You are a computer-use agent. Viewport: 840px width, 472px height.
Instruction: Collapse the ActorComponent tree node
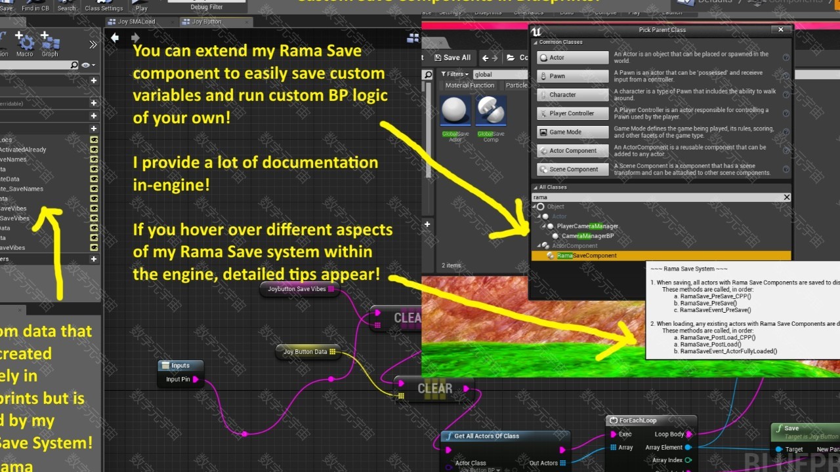539,246
